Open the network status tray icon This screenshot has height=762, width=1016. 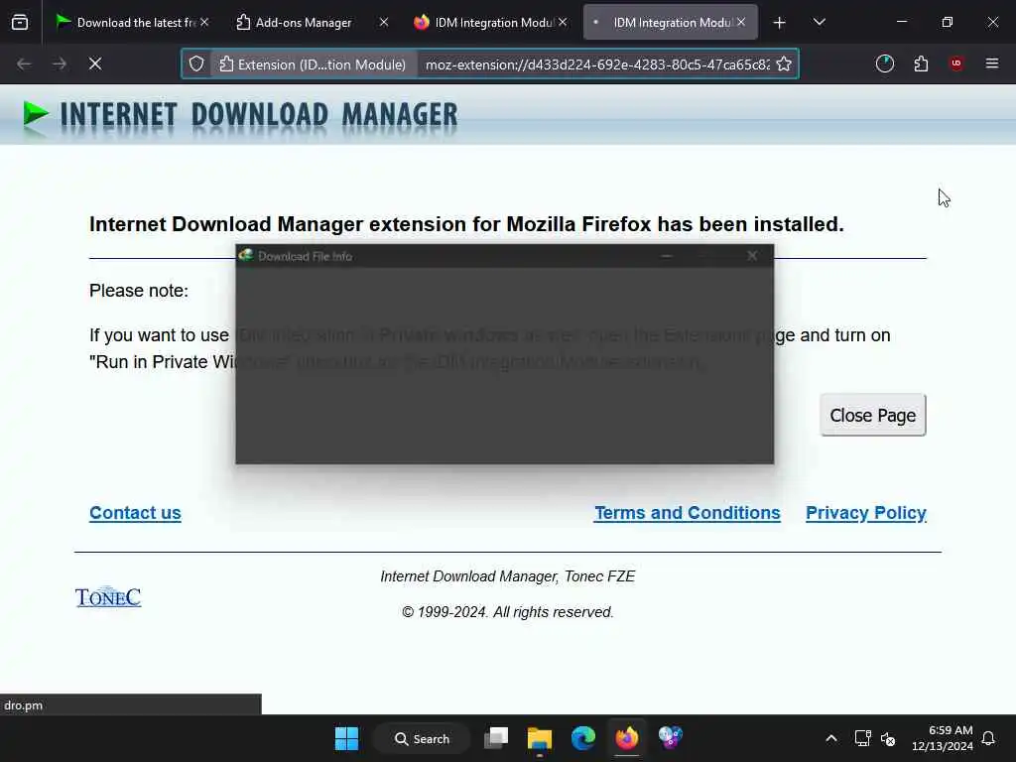862,738
